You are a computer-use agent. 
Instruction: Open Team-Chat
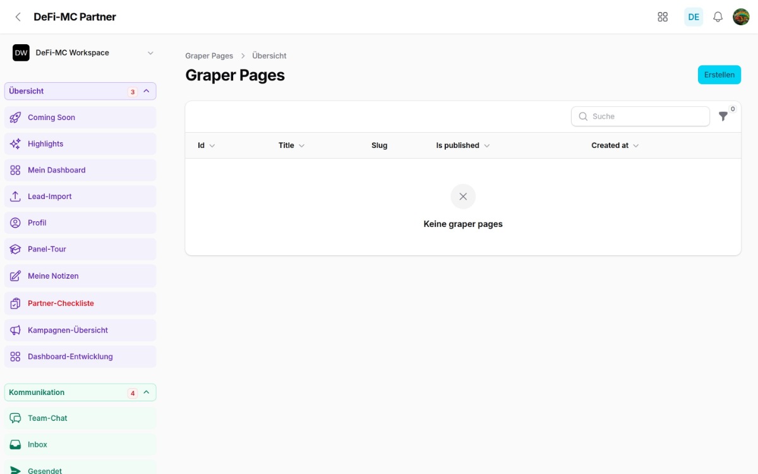pyautogui.click(x=80, y=418)
